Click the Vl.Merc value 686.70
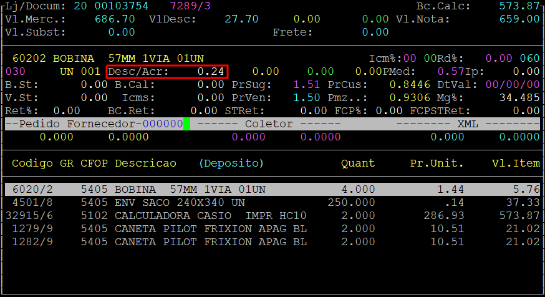The width and height of the screenshot is (545, 297). [115, 19]
